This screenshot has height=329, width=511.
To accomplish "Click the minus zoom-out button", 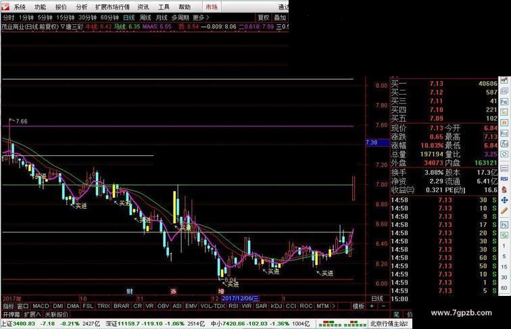I will click(383, 306).
